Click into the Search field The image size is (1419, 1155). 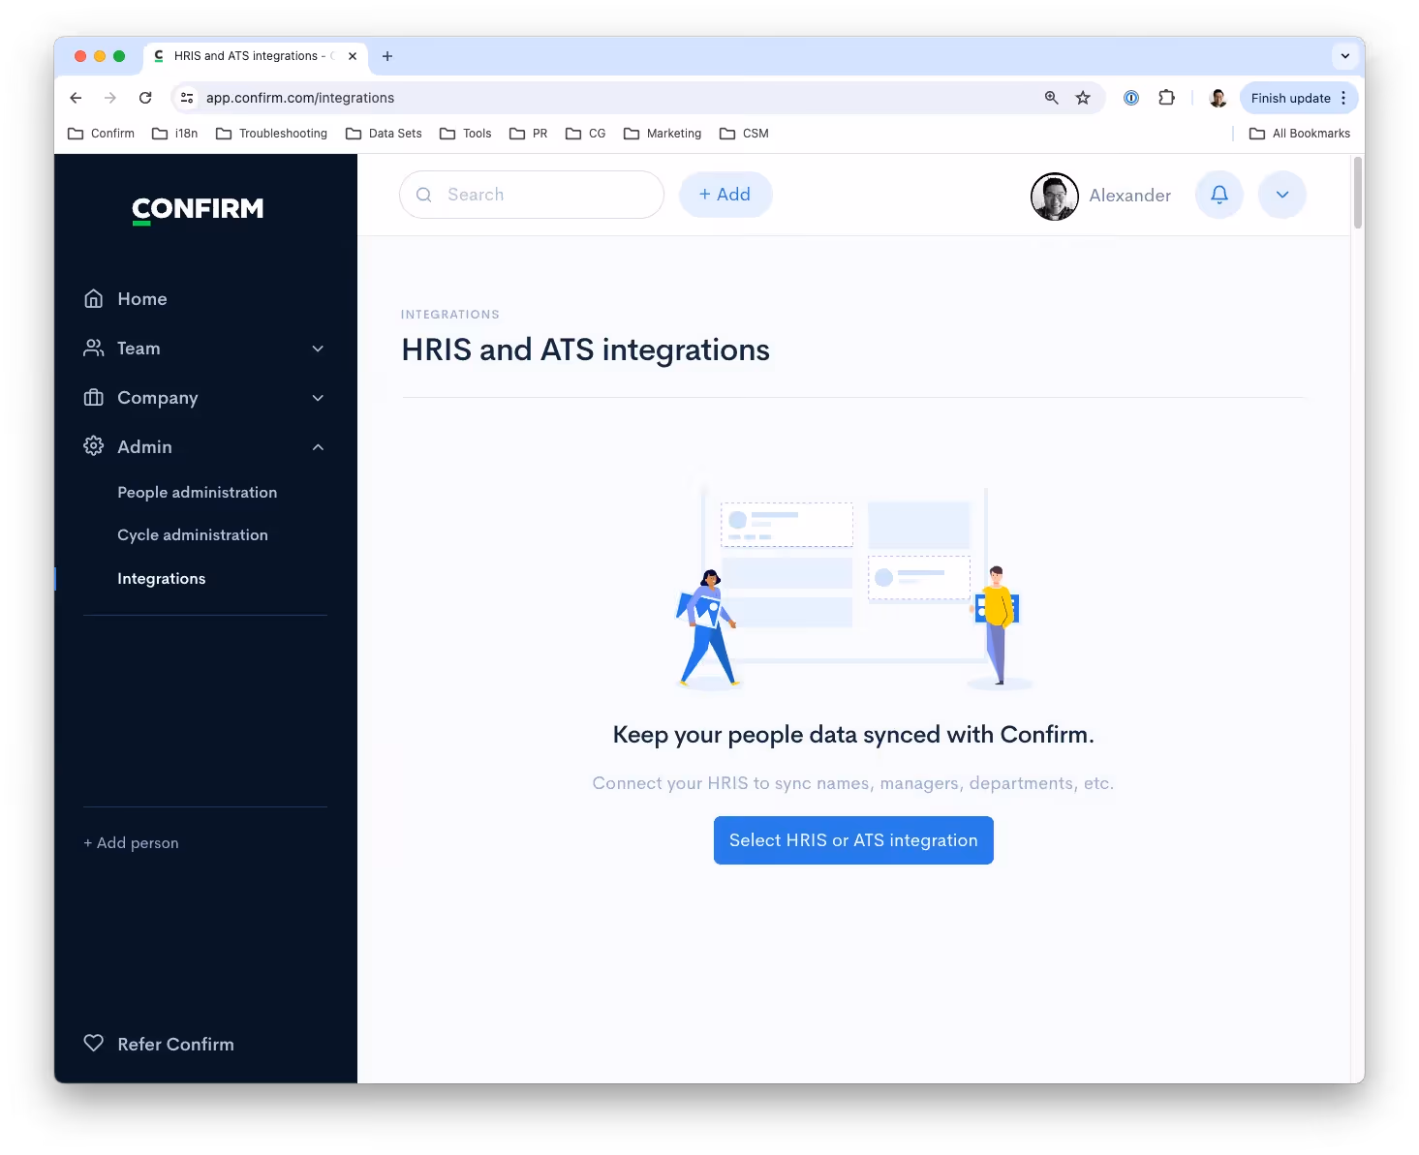tap(532, 195)
